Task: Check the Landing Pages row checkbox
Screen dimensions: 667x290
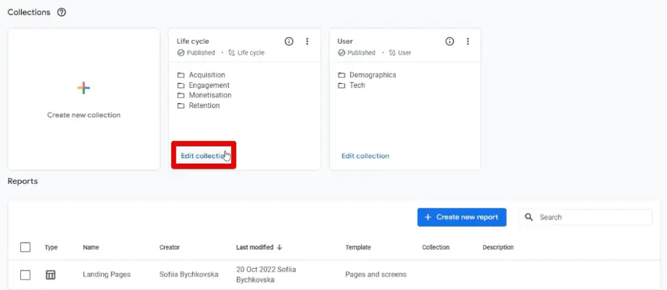Action: 25,275
